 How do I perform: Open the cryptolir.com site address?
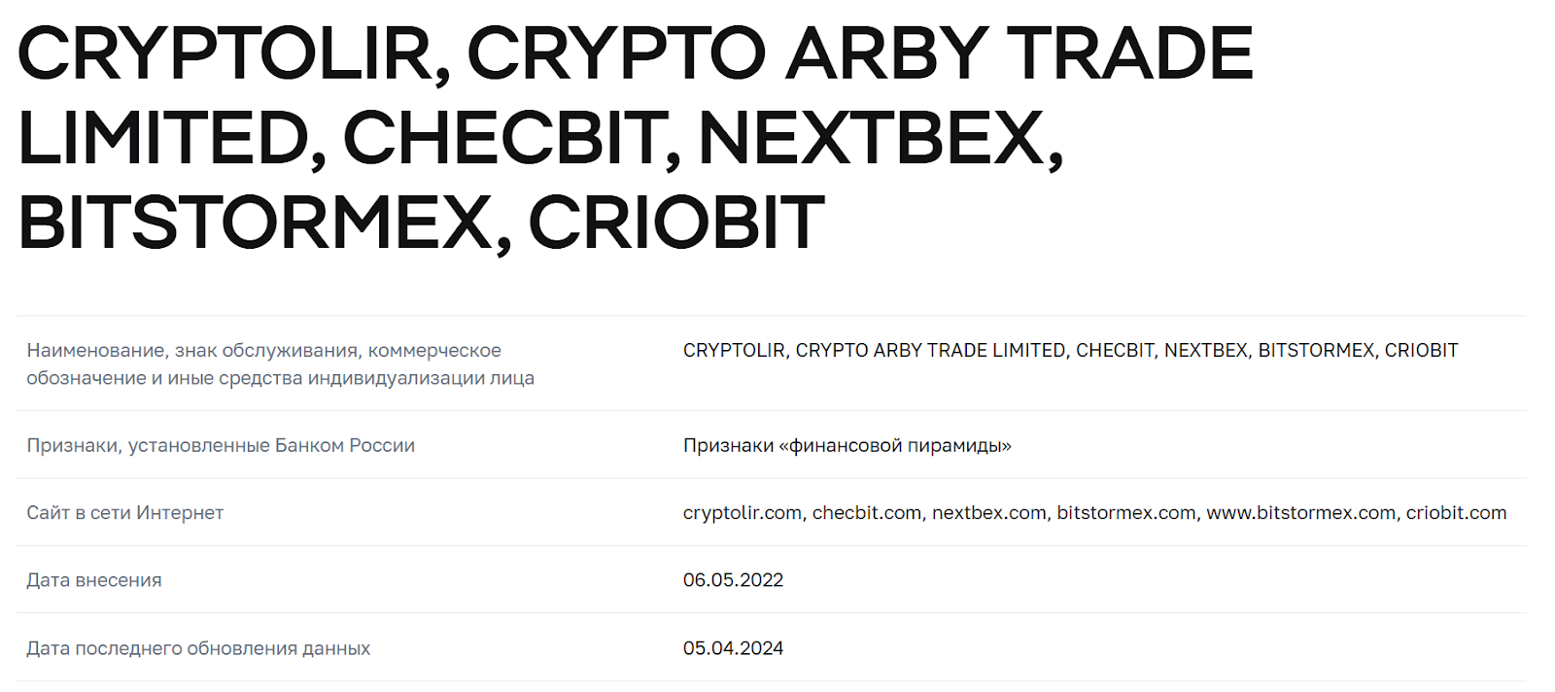tap(743, 512)
